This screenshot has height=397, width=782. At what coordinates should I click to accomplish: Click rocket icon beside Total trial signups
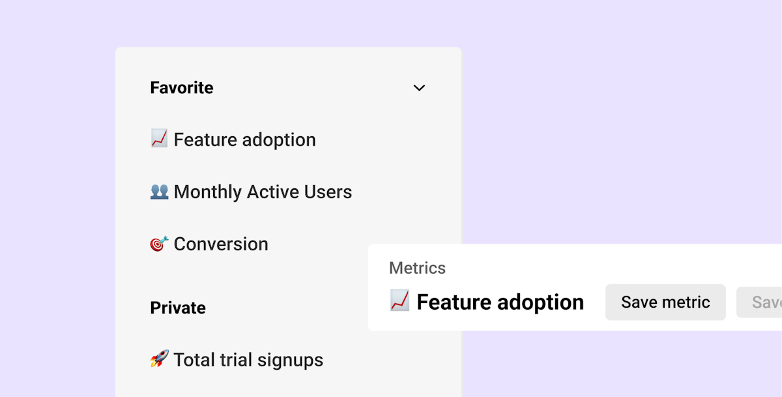pos(159,359)
